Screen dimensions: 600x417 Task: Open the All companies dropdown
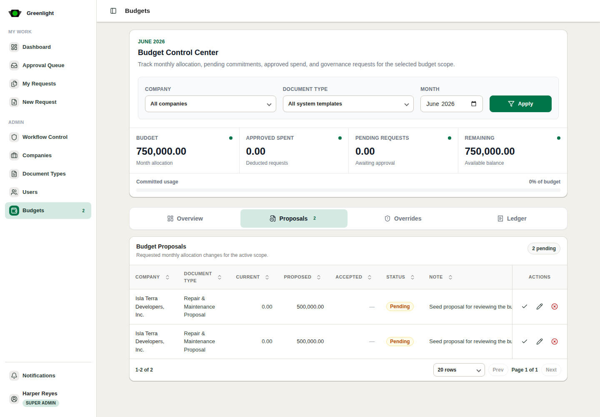210,104
